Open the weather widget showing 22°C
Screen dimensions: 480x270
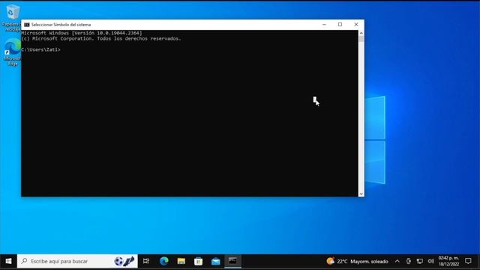358,261
